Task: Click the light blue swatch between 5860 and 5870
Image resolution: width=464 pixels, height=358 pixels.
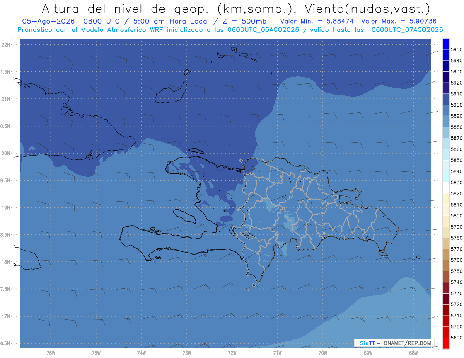Action: 446,144
